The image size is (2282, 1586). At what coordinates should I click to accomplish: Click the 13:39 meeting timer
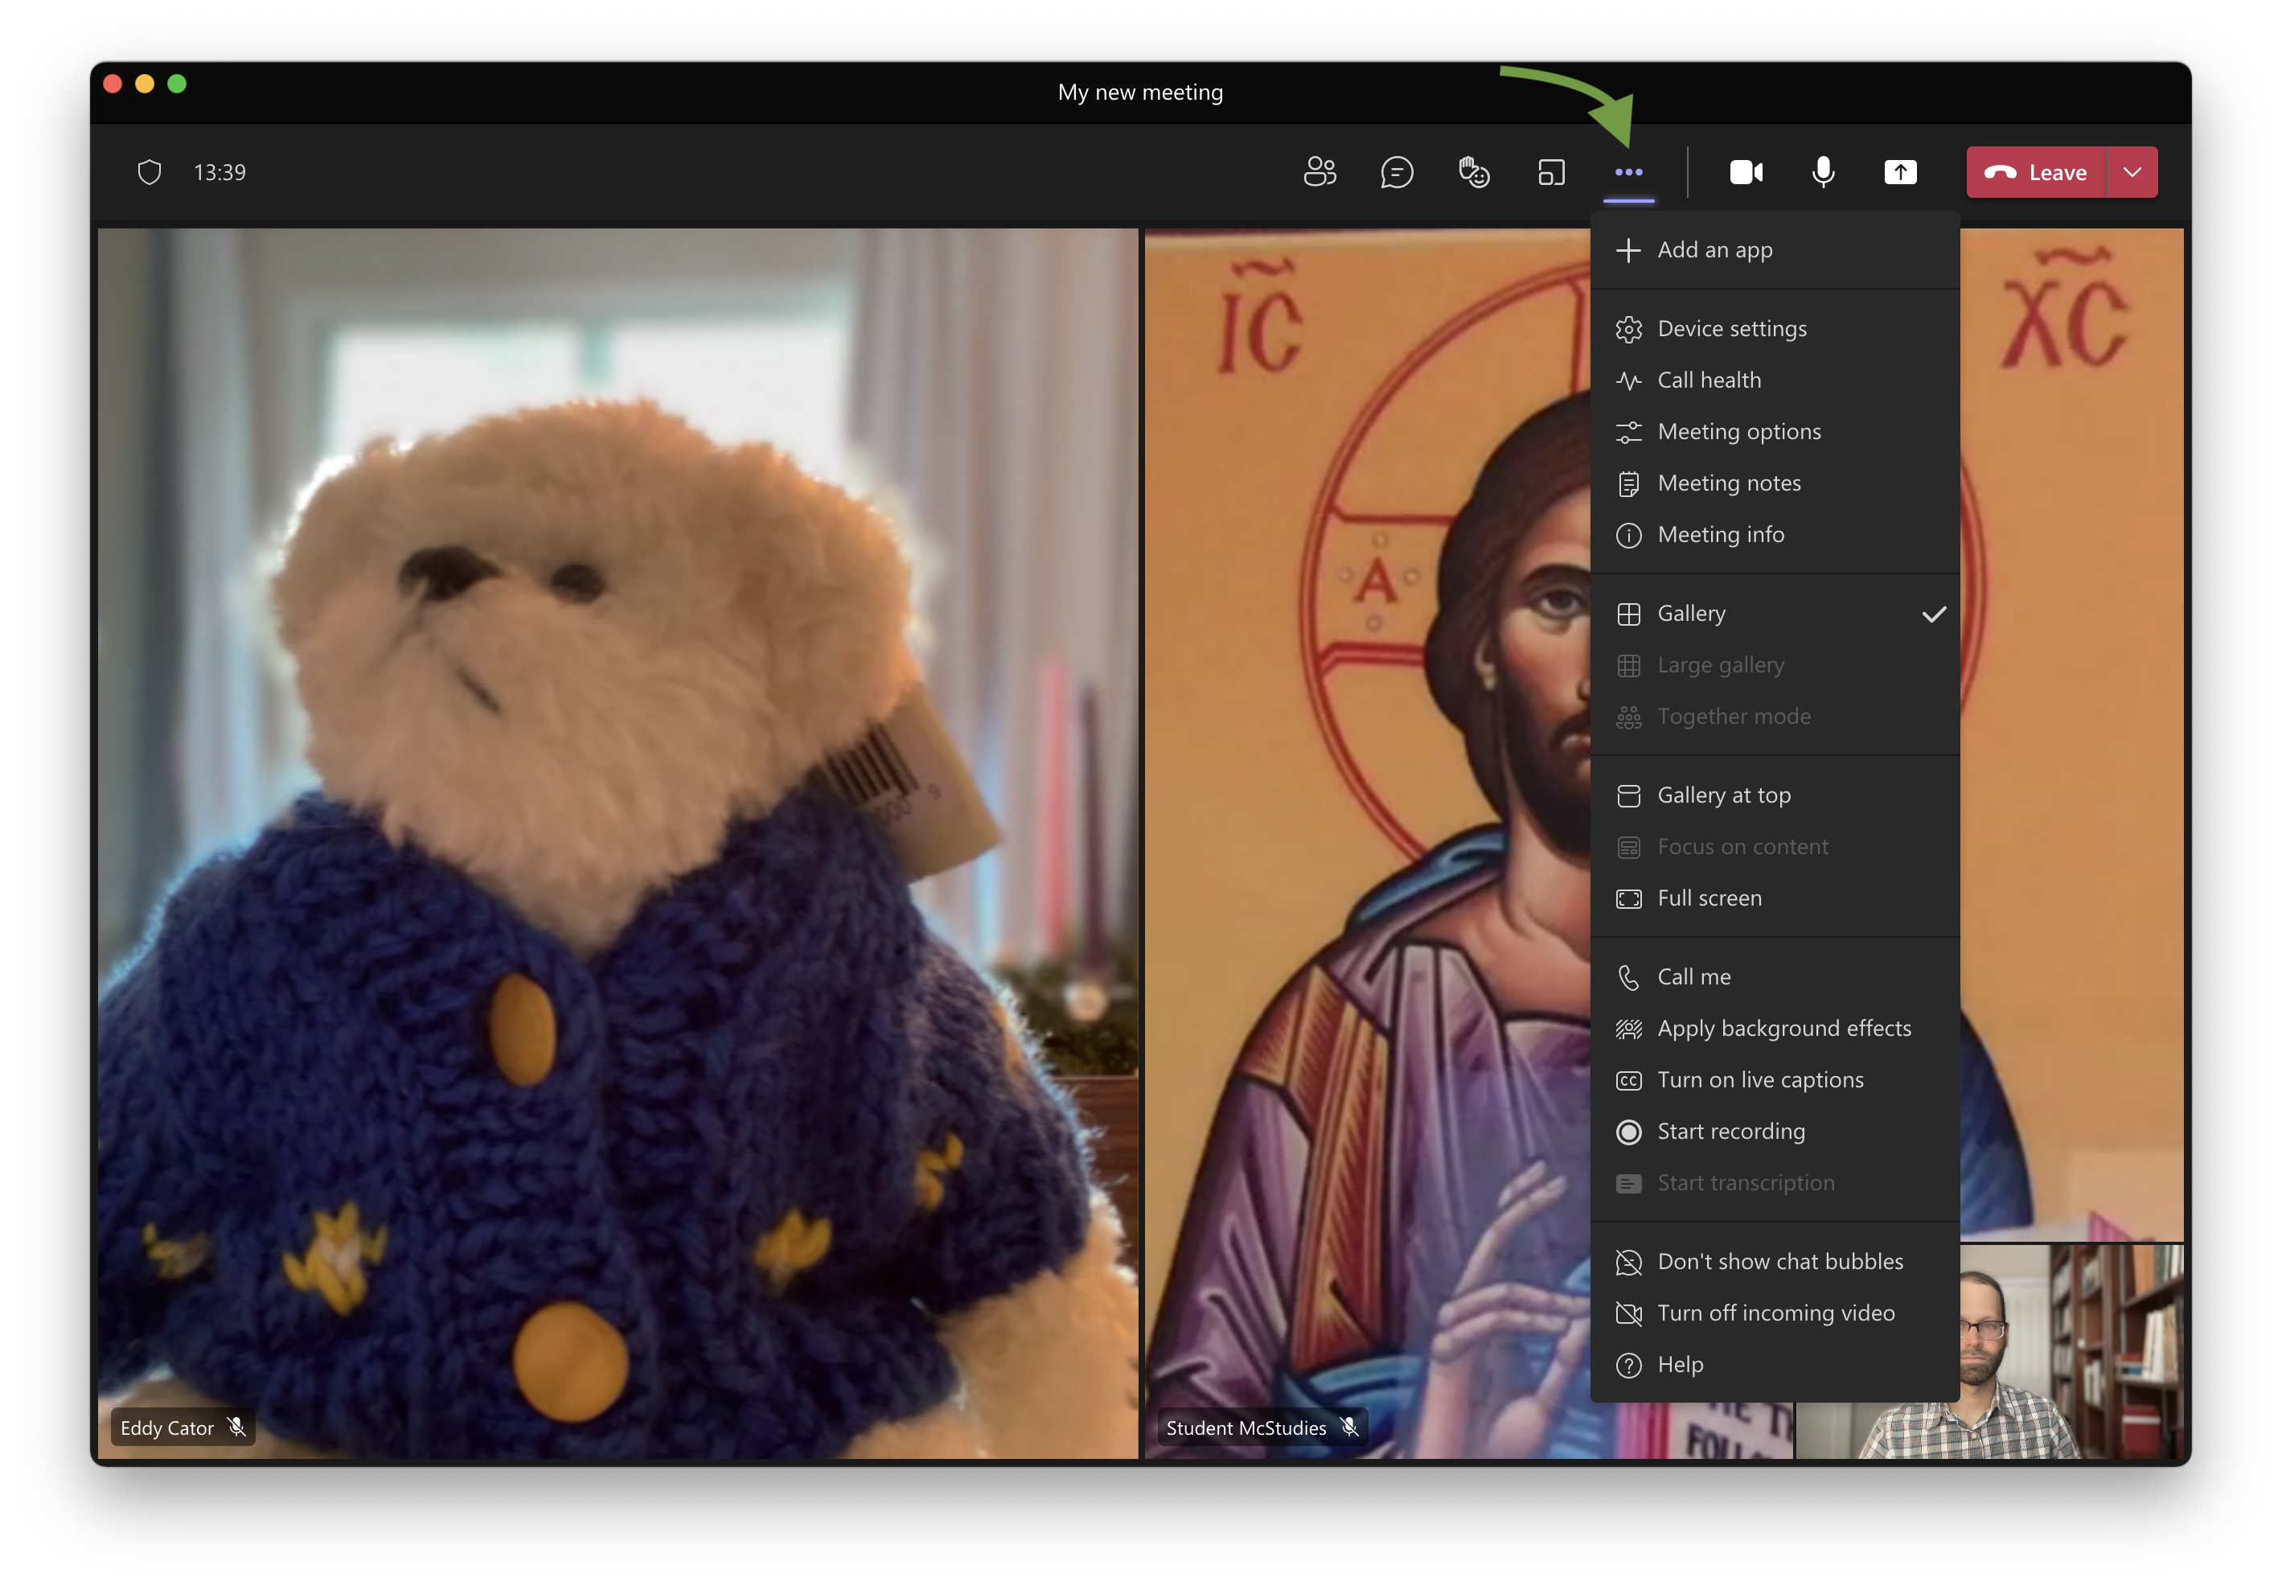[220, 172]
